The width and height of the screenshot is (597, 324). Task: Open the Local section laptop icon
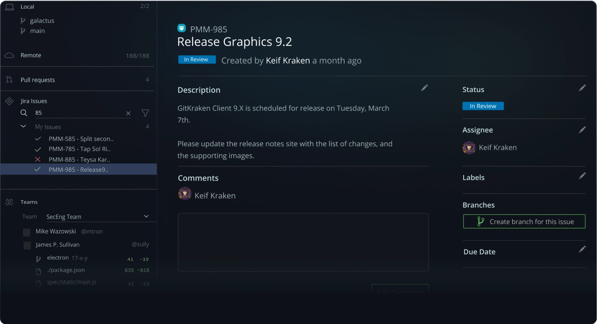coord(10,7)
